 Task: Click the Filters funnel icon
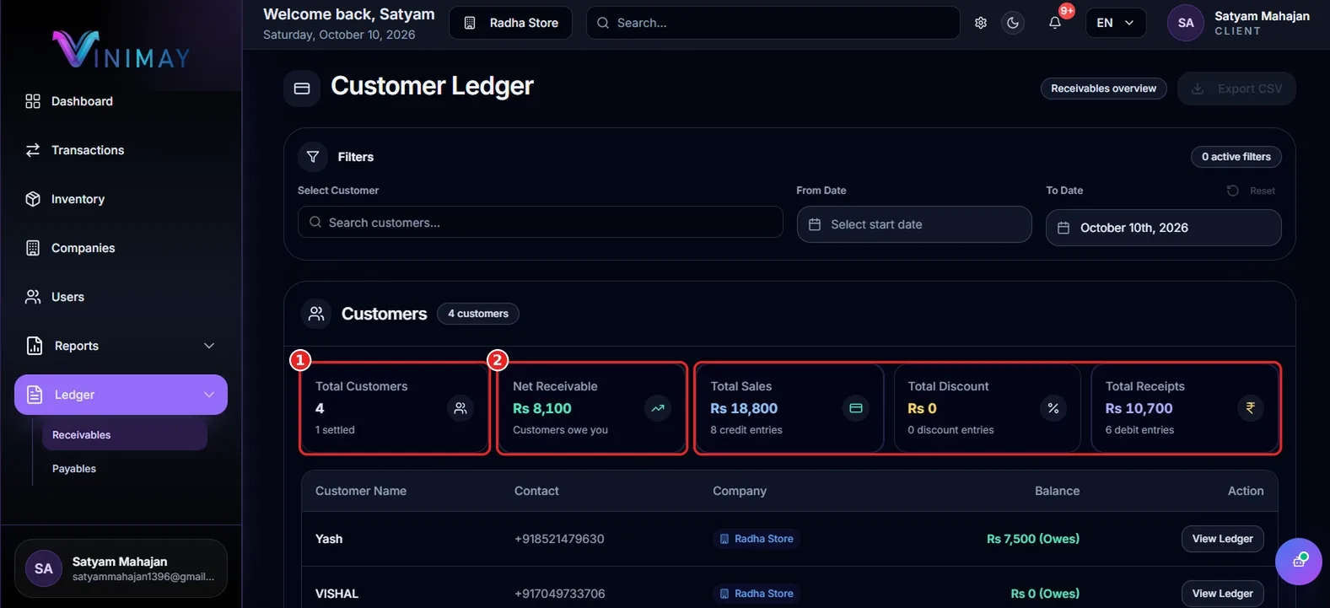point(313,157)
